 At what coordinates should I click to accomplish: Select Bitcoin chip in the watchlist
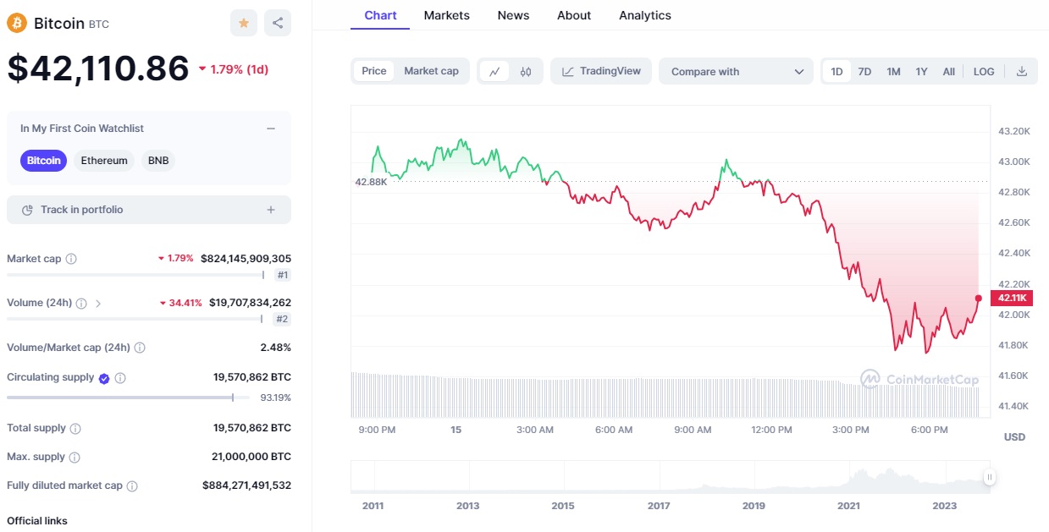(x=43, y=161)
